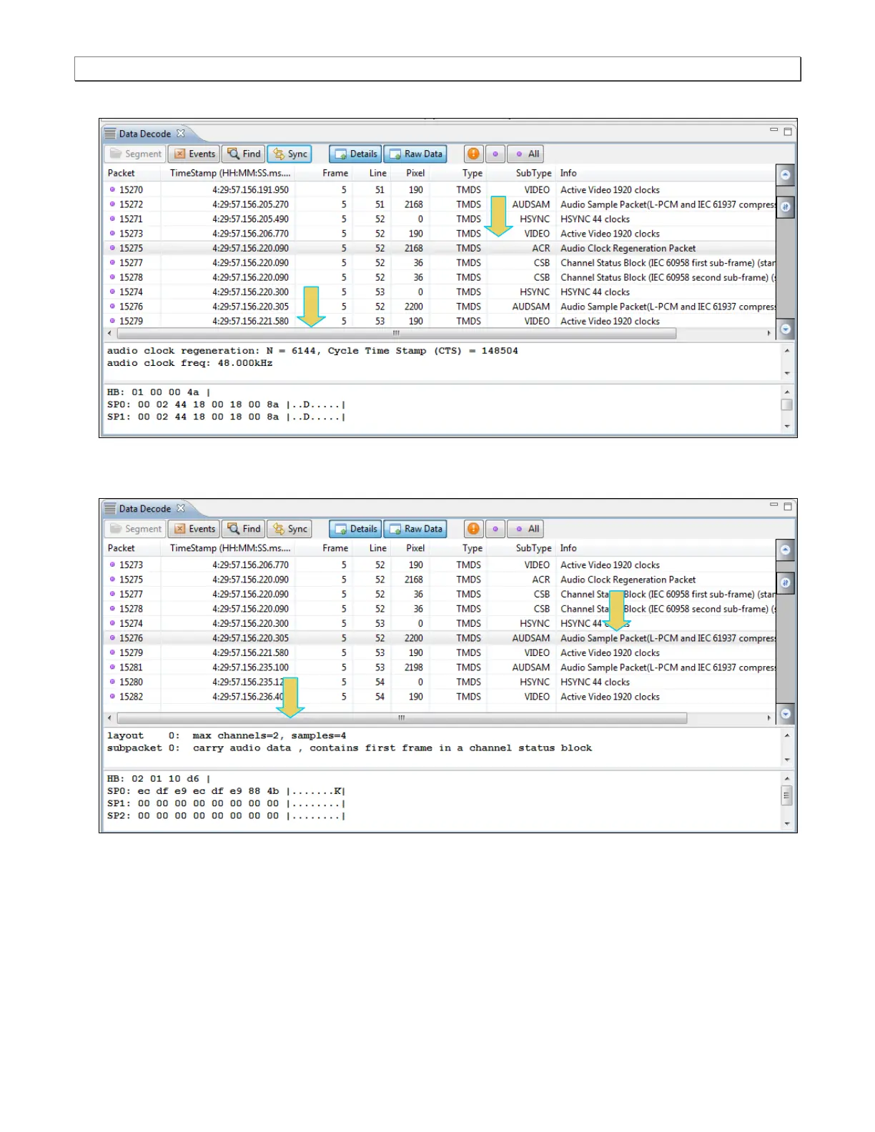Toggle Sync button in upper Data Decode panel
This screenshot has height=1132, width=875.
(x=290, y=154)
